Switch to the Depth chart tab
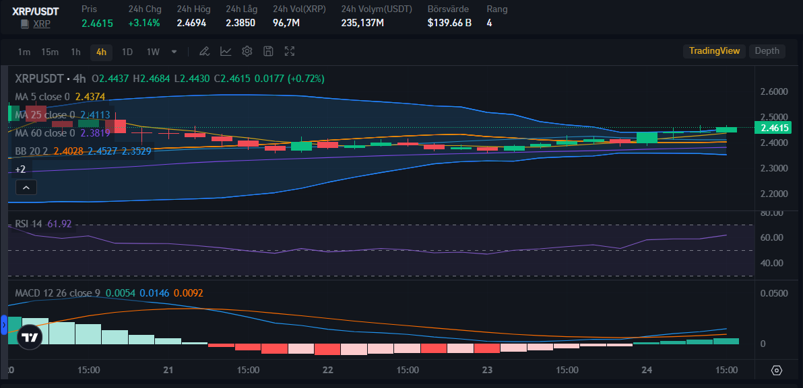 (767, 50)
